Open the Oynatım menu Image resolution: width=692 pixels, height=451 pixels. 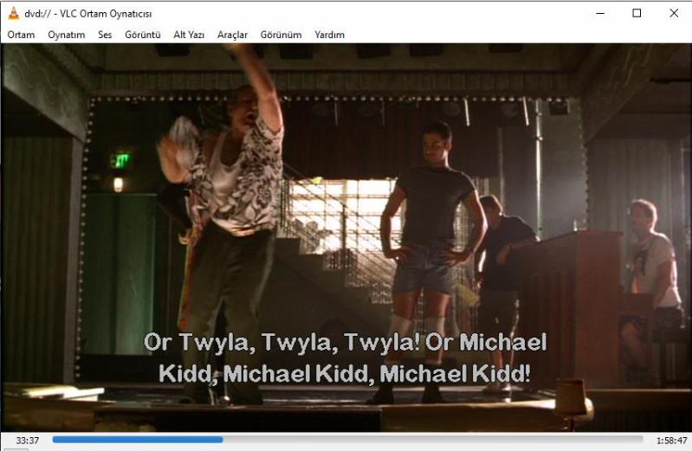click(66, 35)
